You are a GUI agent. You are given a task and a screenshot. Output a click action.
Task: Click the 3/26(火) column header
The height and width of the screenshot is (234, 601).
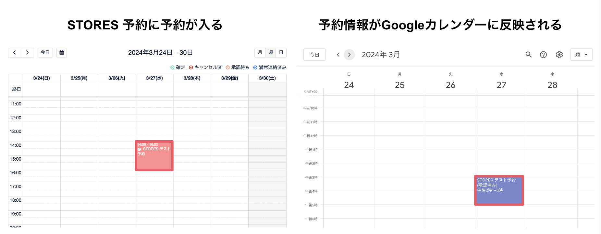point(117,78)
